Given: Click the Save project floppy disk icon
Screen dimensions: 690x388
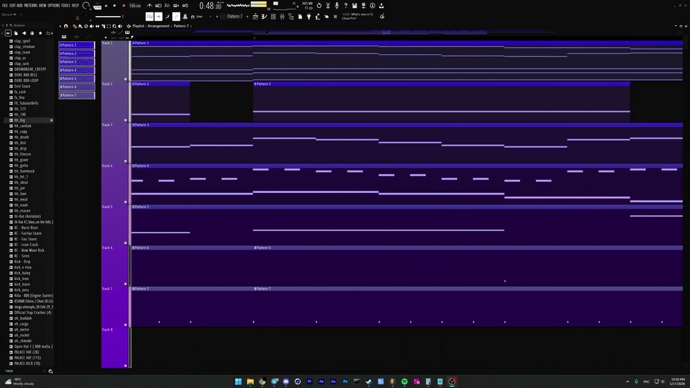Looking at the screenshot, I should pos(355,5).
